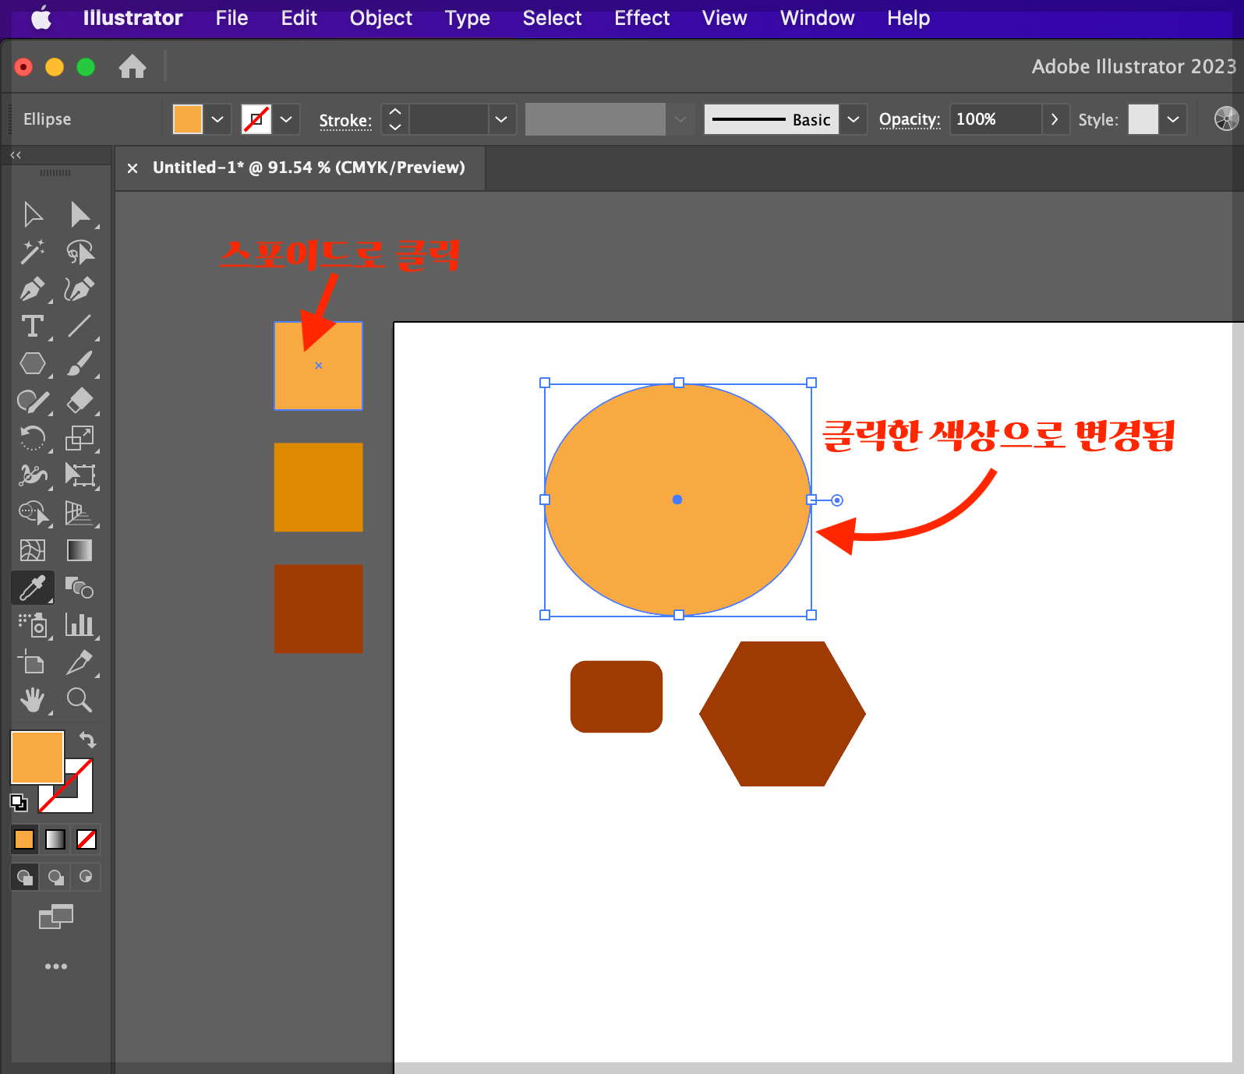Image resolution: width=1244 pixels, height=1074 pixels.
Task: Change the screen mode
Action: coord(56,917)
